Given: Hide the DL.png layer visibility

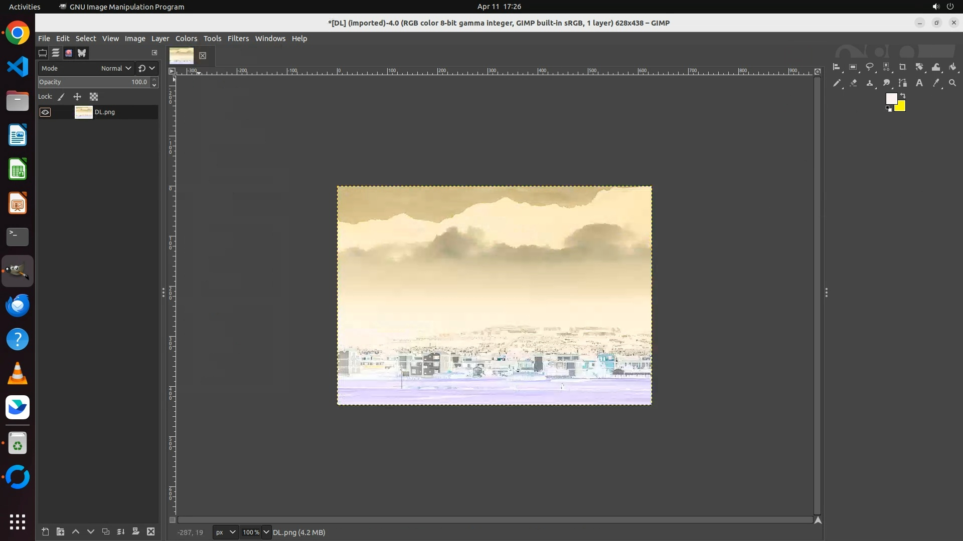Looking at the screenshot, I should [x=45, y=112].
